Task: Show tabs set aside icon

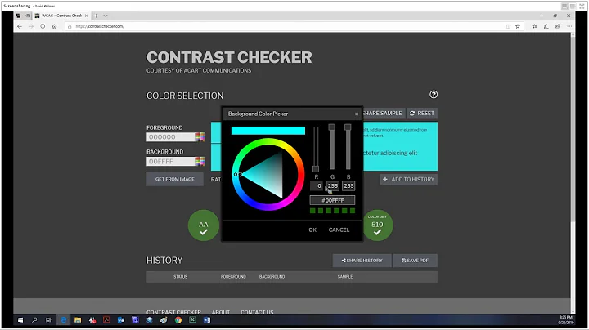Action: (18, 16)
